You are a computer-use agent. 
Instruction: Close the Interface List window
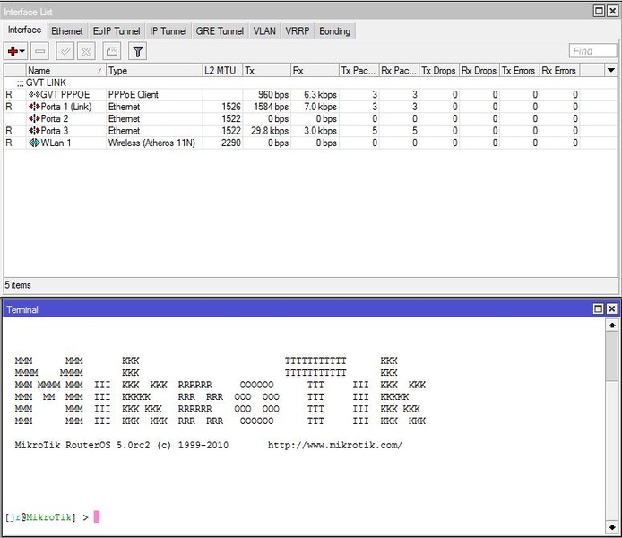612,11
